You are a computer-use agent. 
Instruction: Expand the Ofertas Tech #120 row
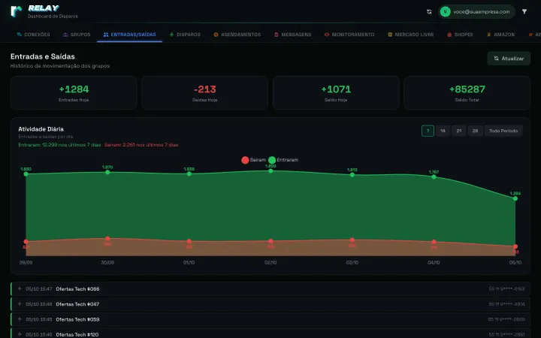pos(270,333)
